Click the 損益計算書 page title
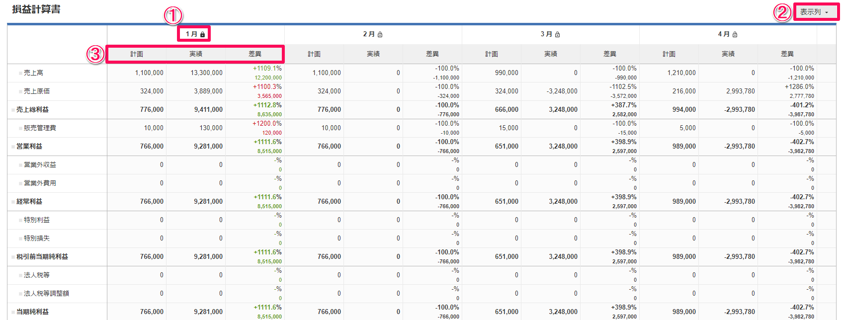Image resolution: width=845 pixels, height=320 pixels. click(x=36, y=9)
